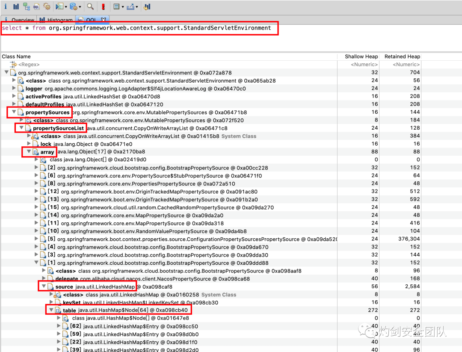
Task: Switch to the Histogram tab
Action: [x=56, y=20]
